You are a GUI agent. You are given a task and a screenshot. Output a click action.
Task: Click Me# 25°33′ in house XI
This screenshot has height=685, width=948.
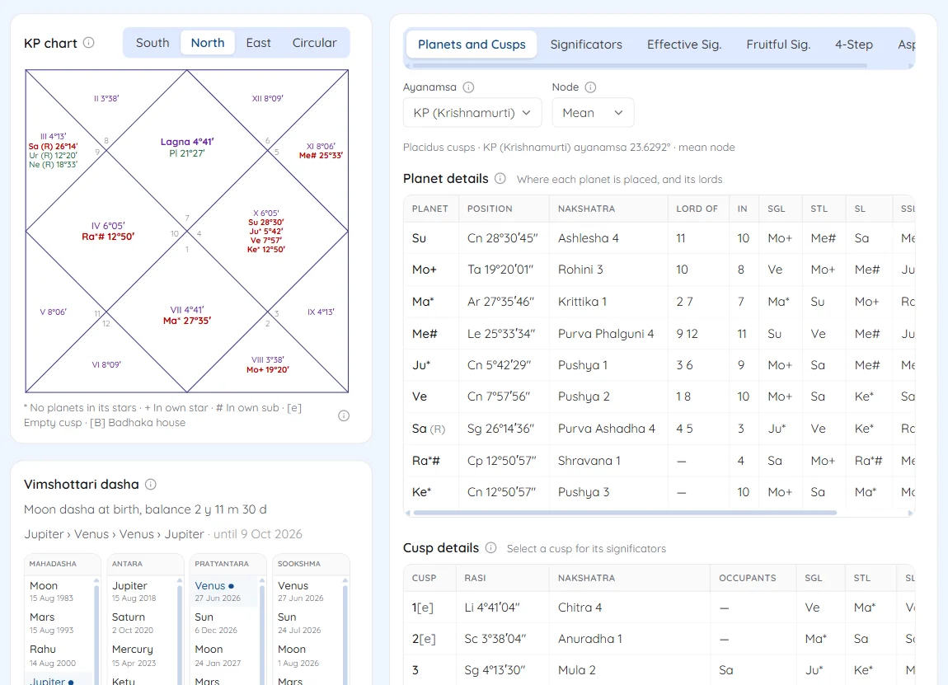click(x=321, y=155)
